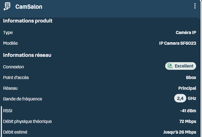202x137 pixels.
Task: Open the three-dot options menu
Action: point(195,6)
